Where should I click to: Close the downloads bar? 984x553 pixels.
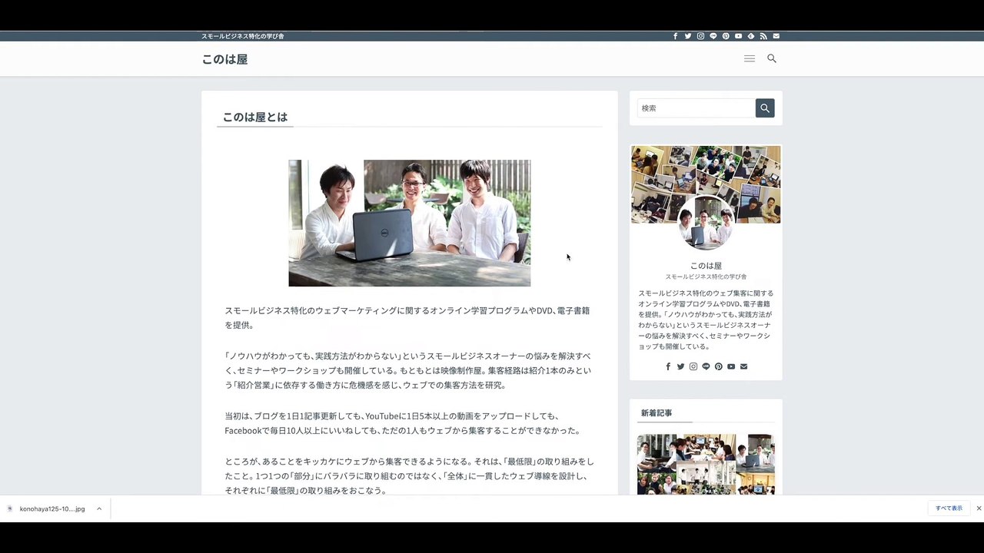[979, 508]
